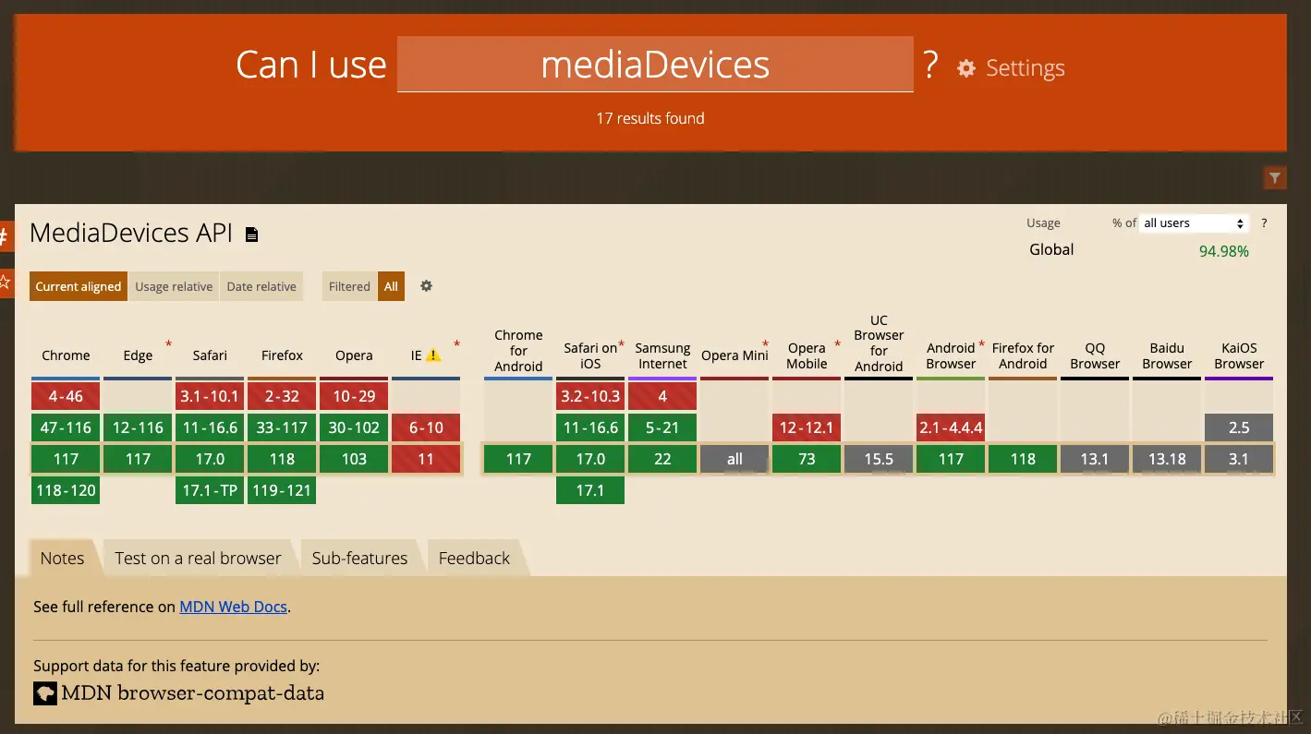Click Safari 3.1-10.1 cell

(x=210, y=396)
